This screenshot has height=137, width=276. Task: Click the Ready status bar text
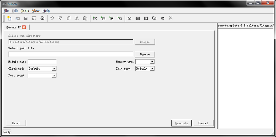7,132
